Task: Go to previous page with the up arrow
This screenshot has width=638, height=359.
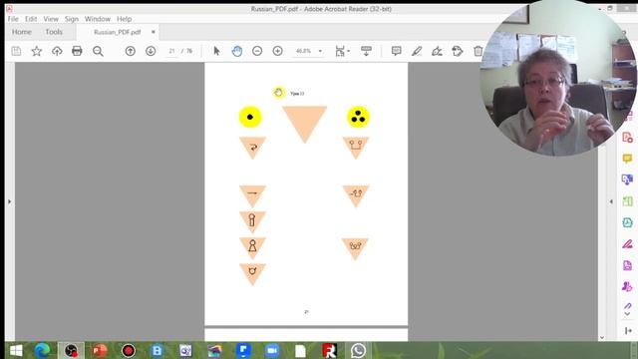Action: (x=131, y=51)
